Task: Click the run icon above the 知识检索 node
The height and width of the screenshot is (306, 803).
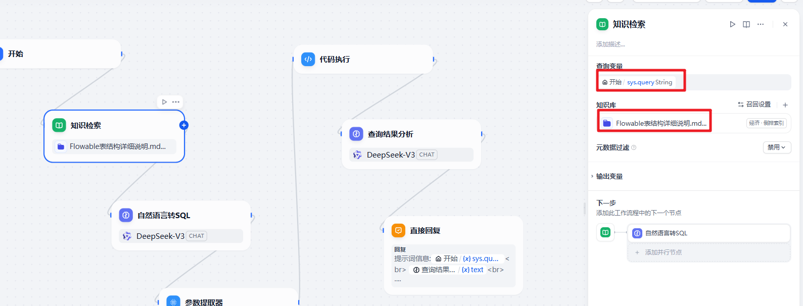Action: (164, 102)
